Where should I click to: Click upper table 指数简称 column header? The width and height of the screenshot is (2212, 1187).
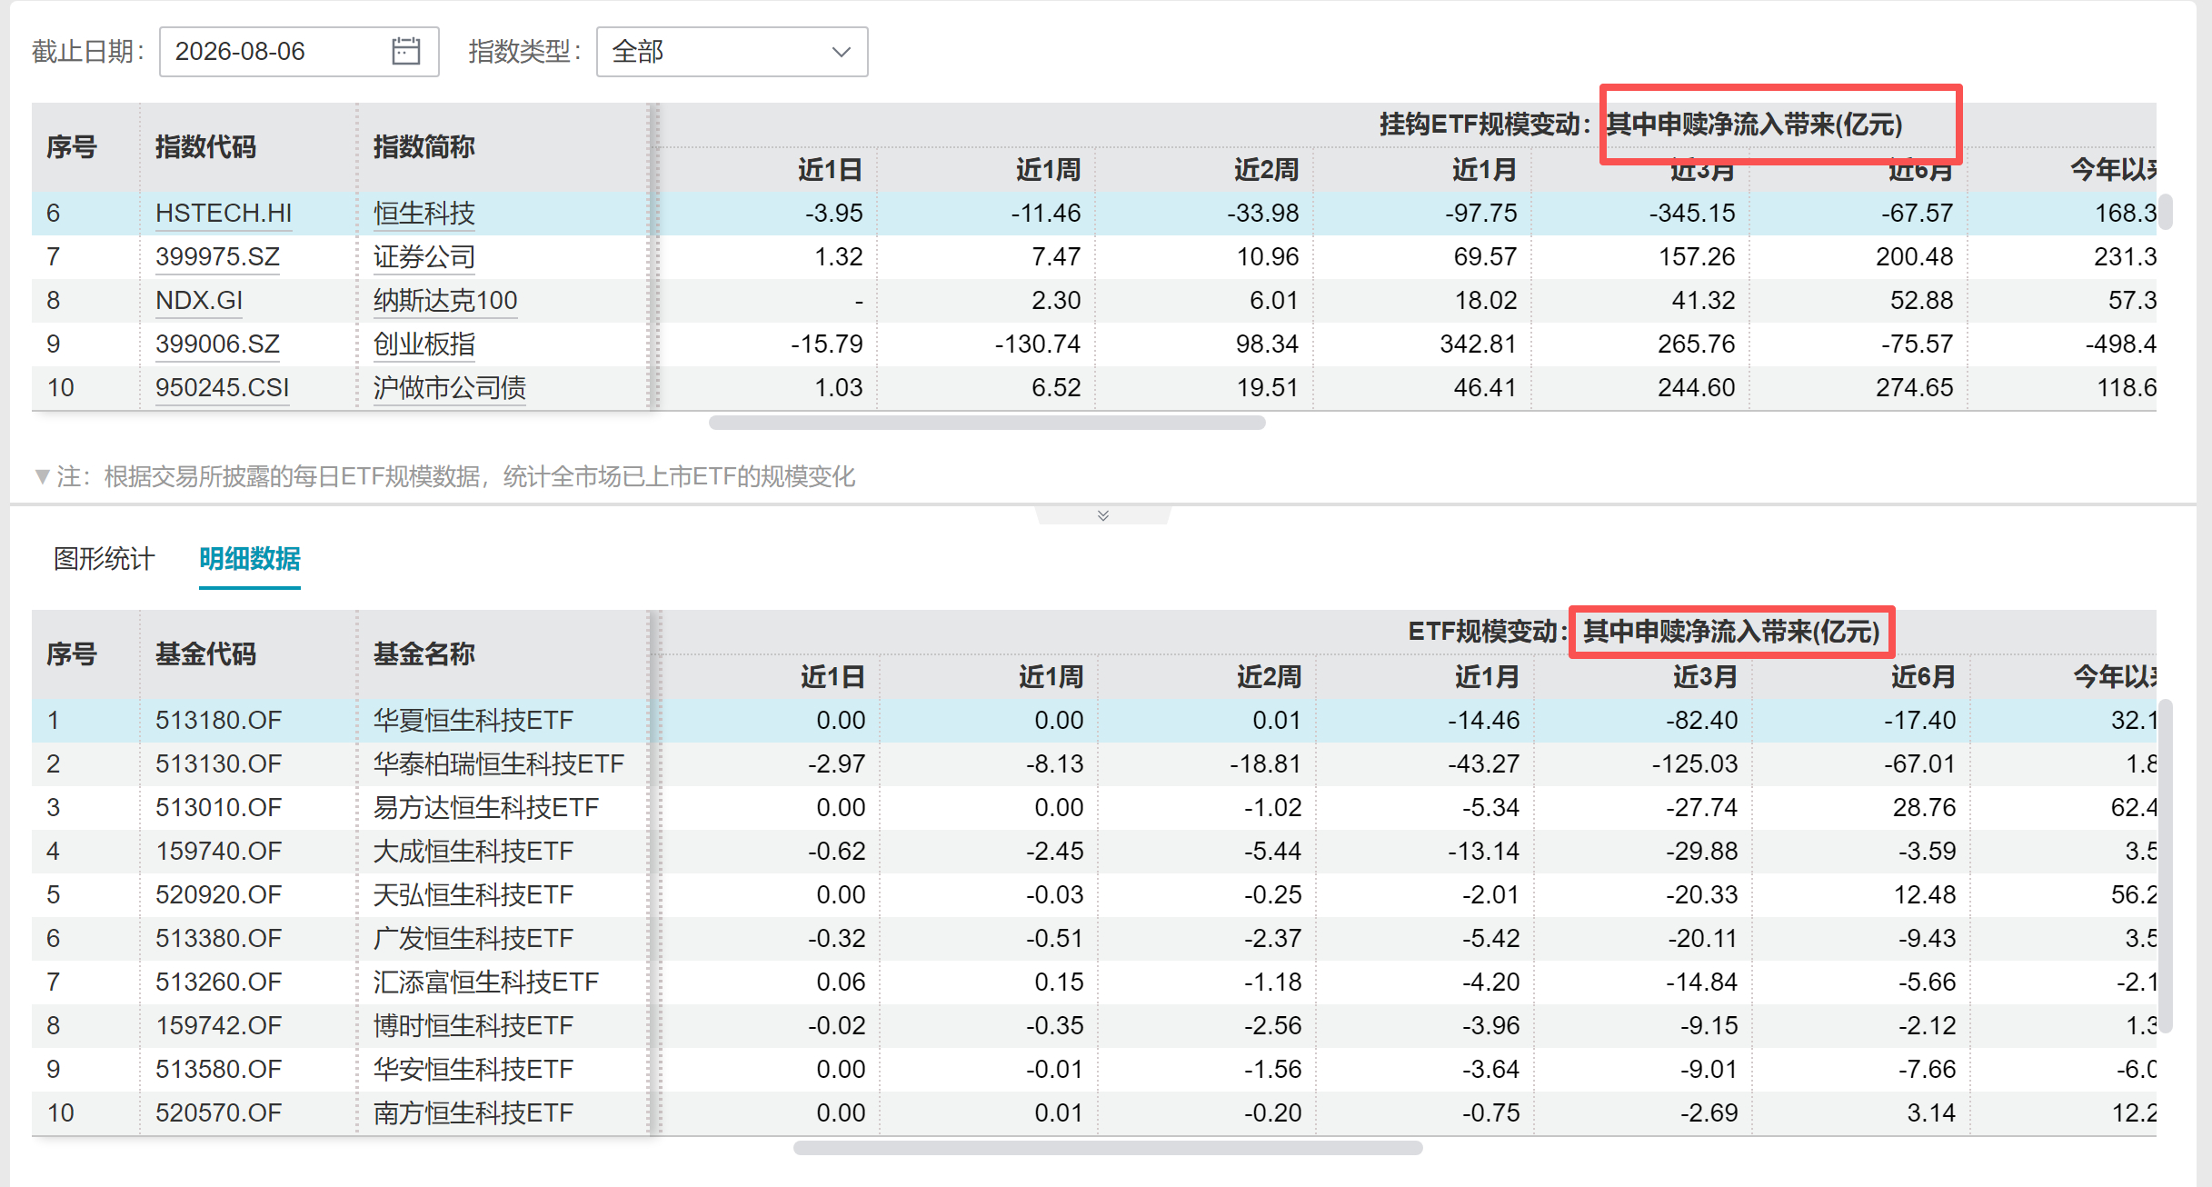(424, 146)
